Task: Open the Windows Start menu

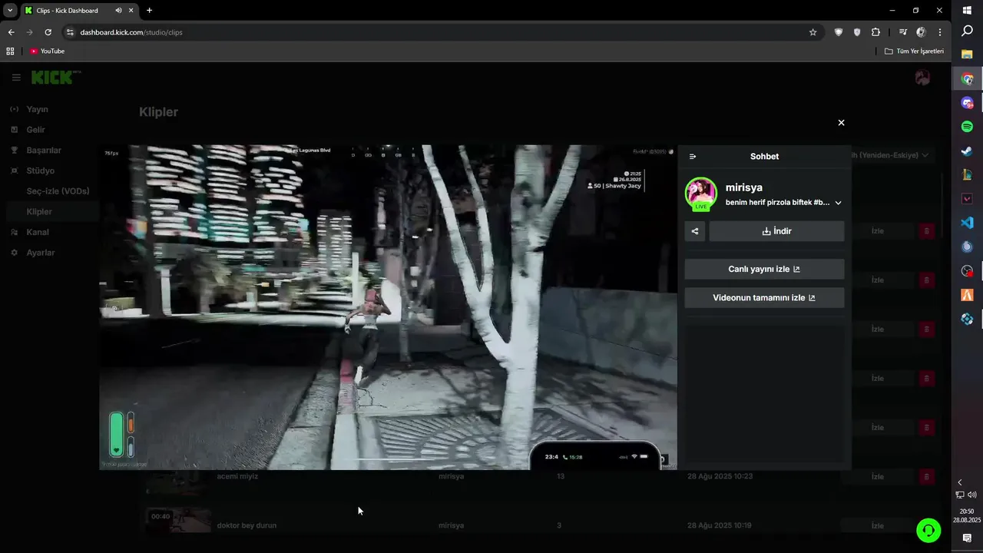Action: point(967,11)
